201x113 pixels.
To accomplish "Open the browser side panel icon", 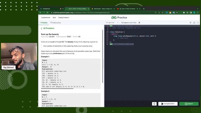I will point(191,13).
